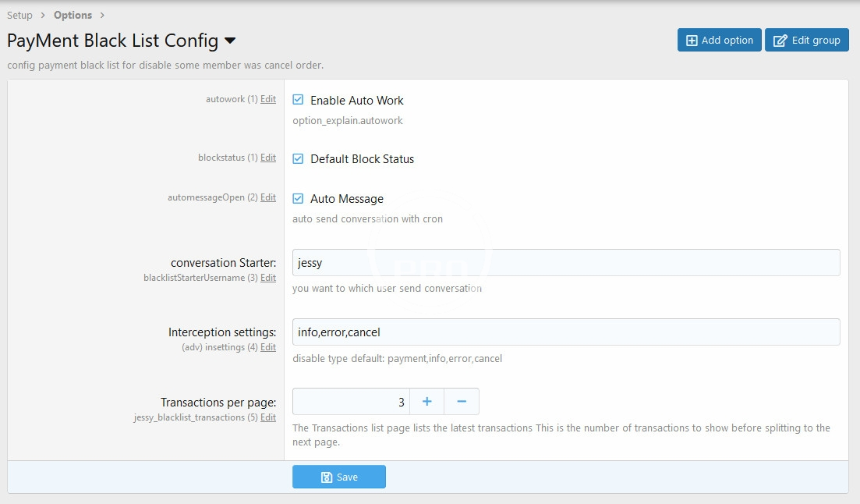Uncheck Default Block Status
The image size is (860, 504).
coord(298,158)
